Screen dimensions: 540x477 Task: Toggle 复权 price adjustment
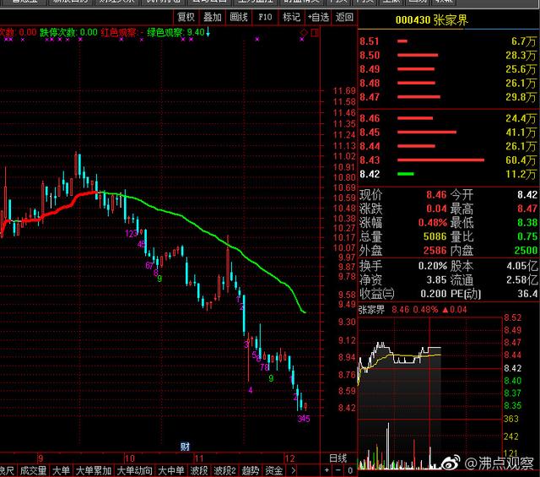tap(186, 16)
